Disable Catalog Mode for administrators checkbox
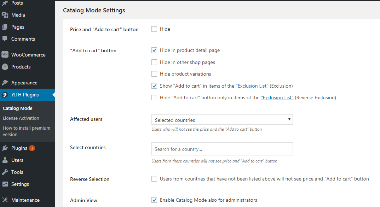Image resolution: width=380 pixels, height=207 pixels. point(154,200)
